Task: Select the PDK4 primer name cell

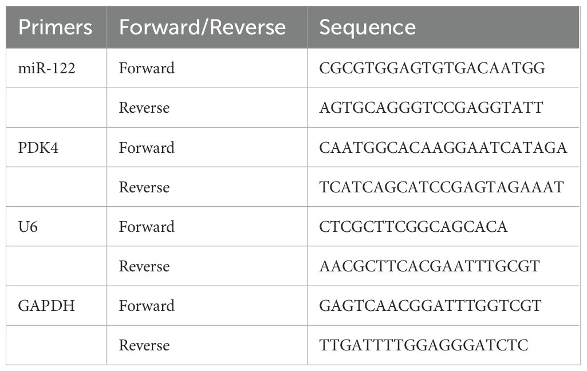Action: [x=36, y=148]
